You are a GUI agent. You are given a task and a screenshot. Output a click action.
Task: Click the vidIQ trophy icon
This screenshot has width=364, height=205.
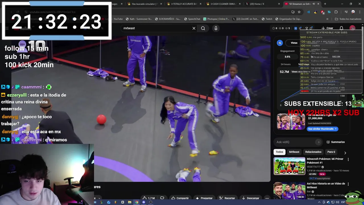tap(307, 28)
